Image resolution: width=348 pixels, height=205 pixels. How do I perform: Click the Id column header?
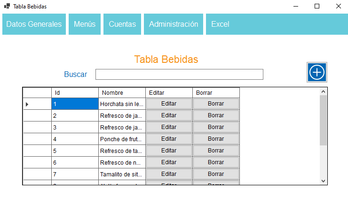tap(75, 93)
